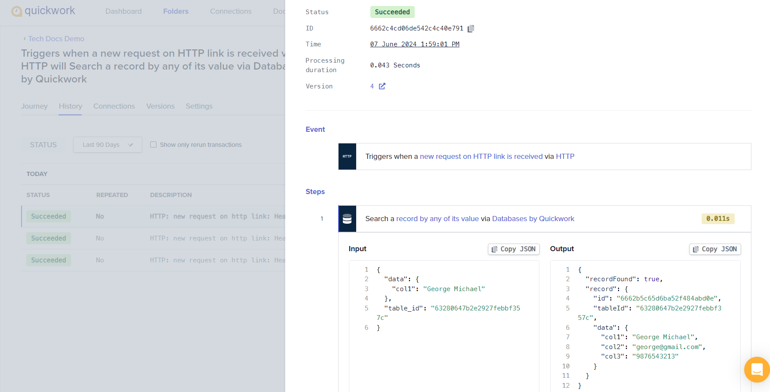Click the DESCRIPTION column header
Screen dimensions: 770x392
171,195
